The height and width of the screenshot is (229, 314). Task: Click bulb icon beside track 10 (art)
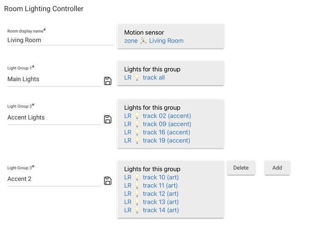137,177
